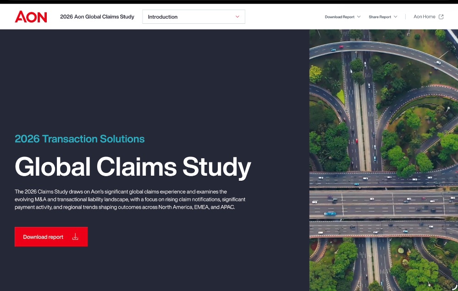The height and width of the screenshot is (291, 458).
Task: Click the chevron next to Share Report
Action: pos(396,16)
